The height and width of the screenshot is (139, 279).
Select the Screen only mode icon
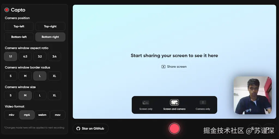[146, 102]
